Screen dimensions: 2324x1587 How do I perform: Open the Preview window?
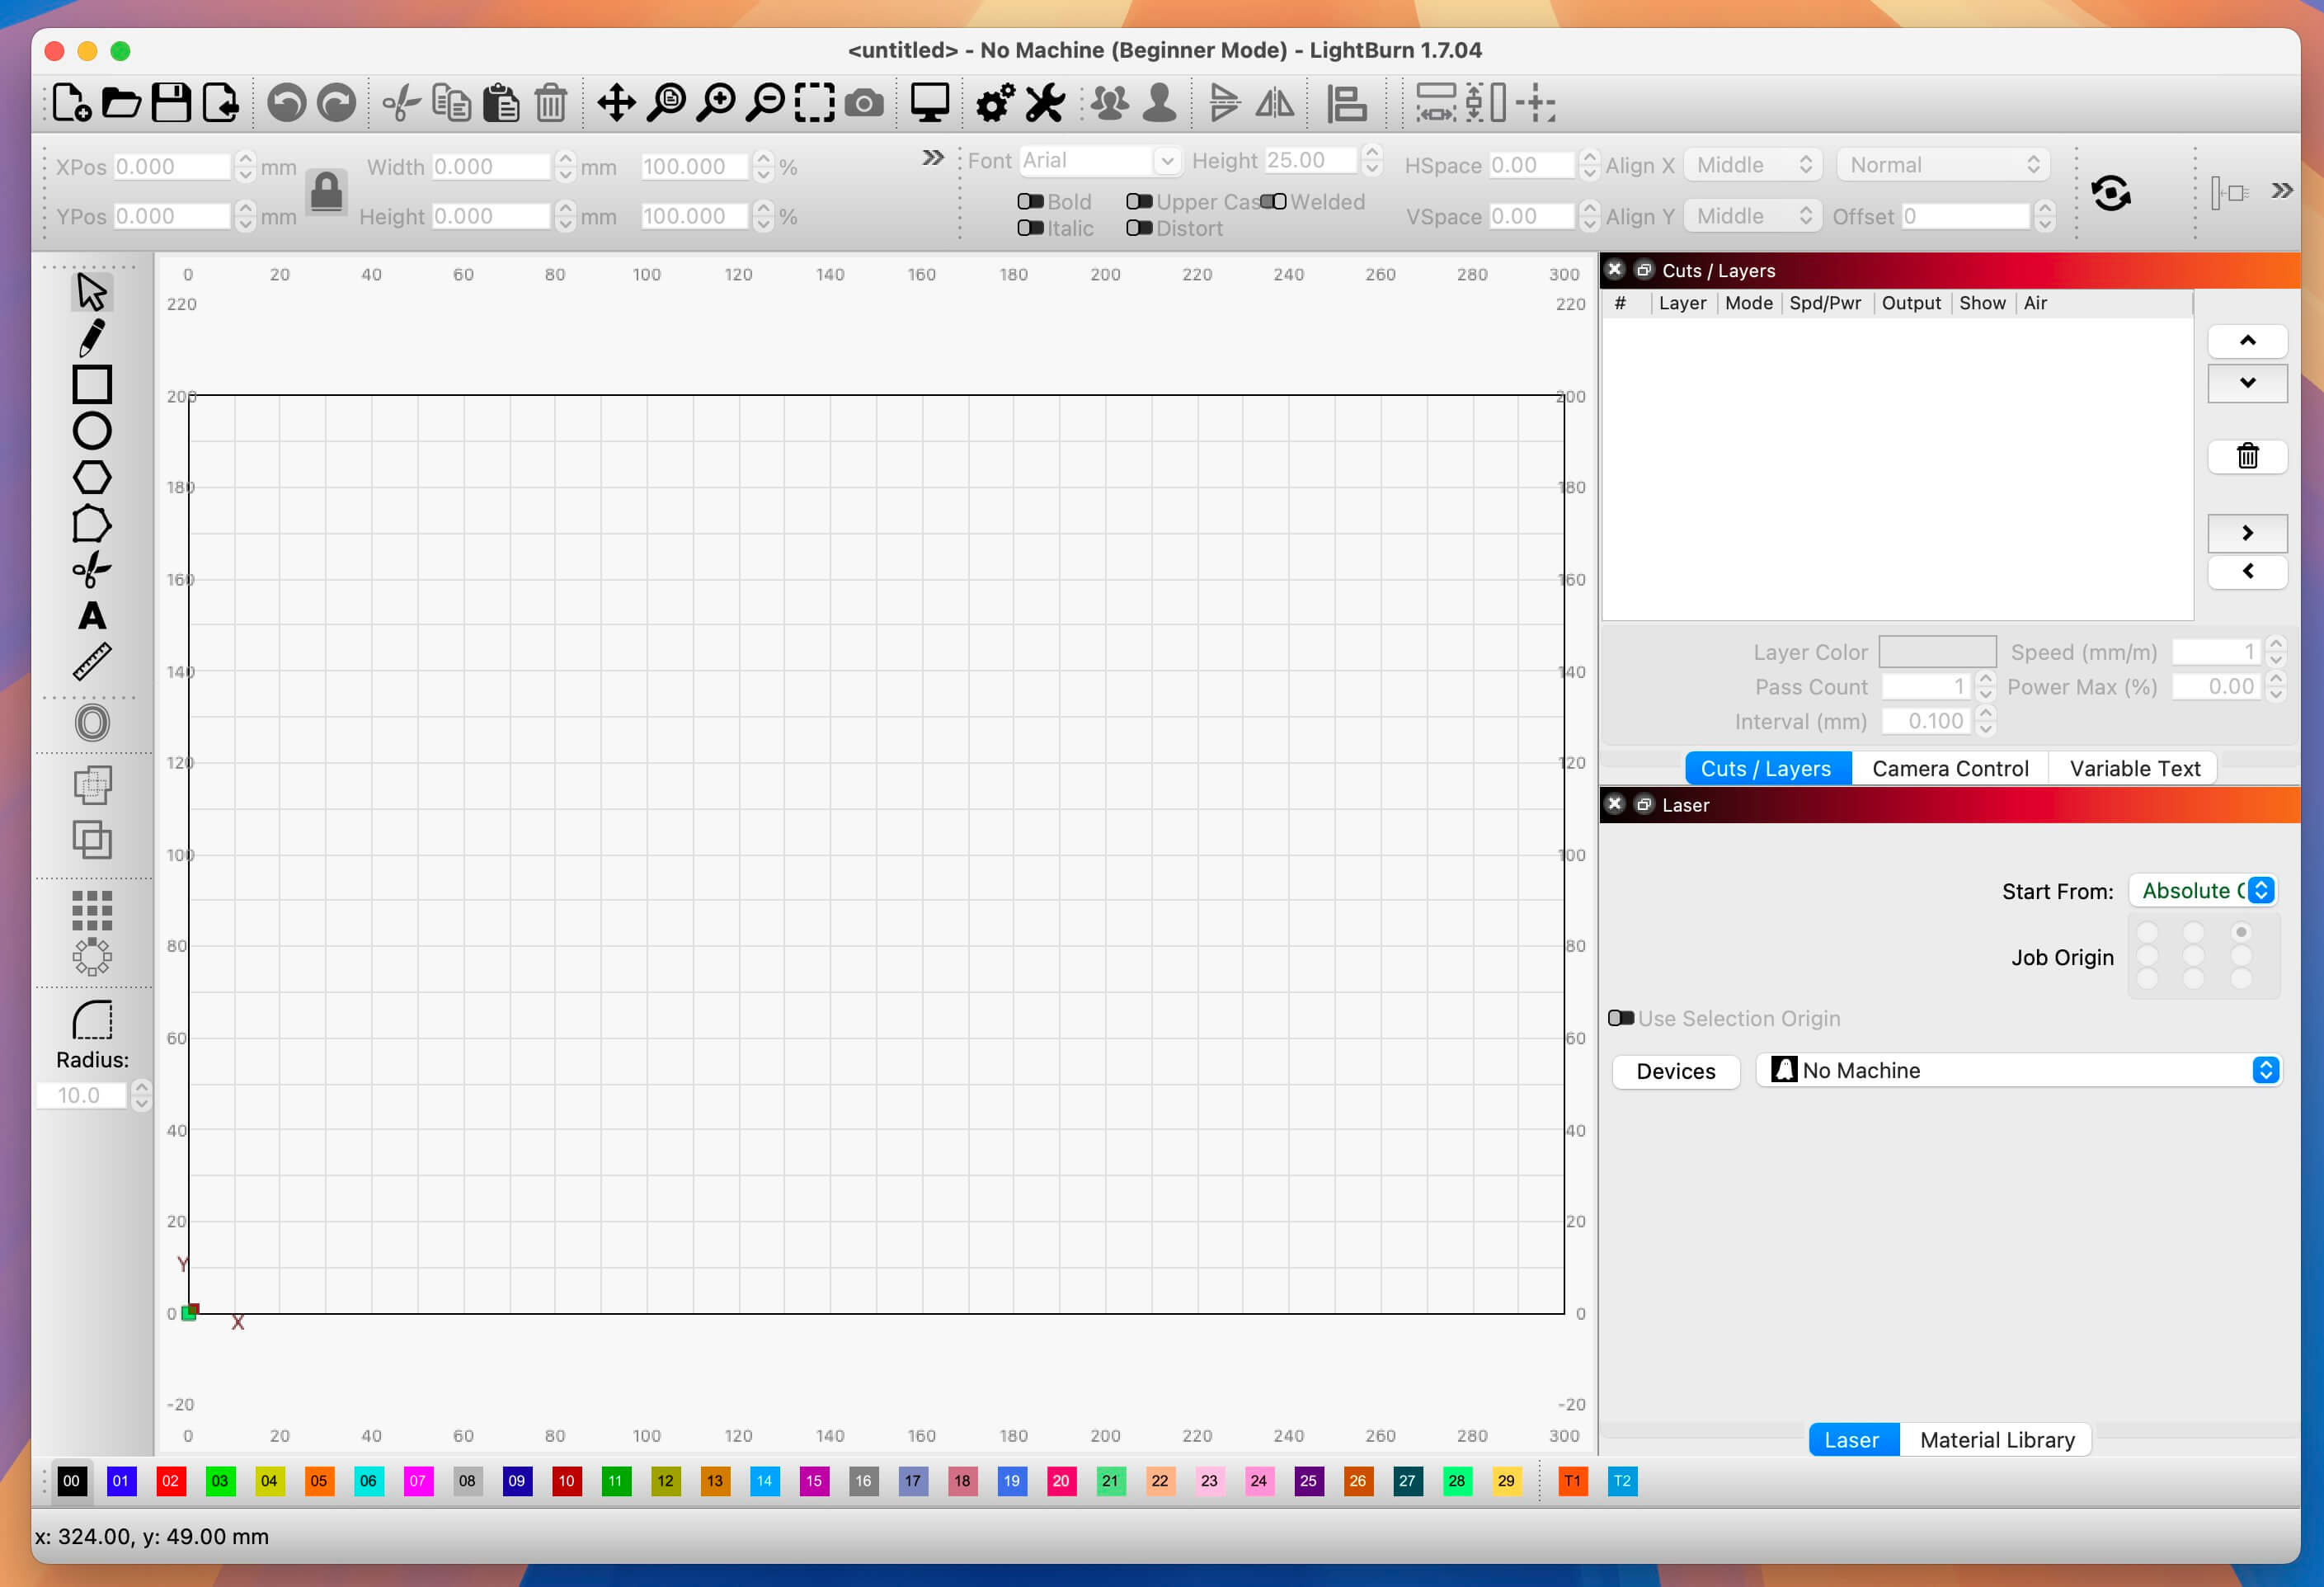(929, 102)
